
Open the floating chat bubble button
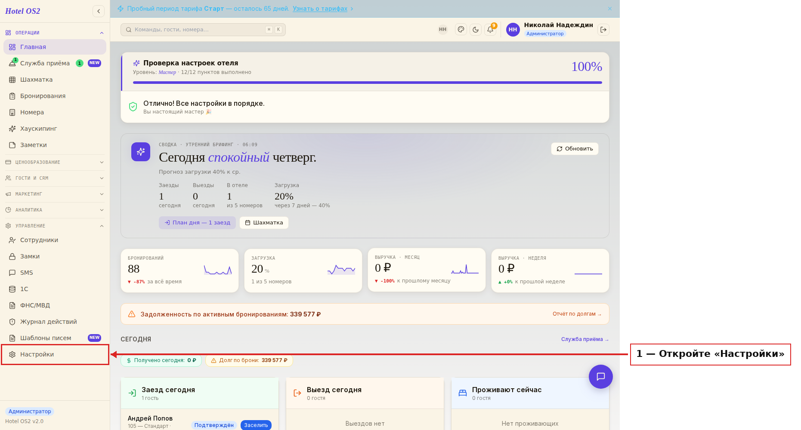click(x=601, y=377)
